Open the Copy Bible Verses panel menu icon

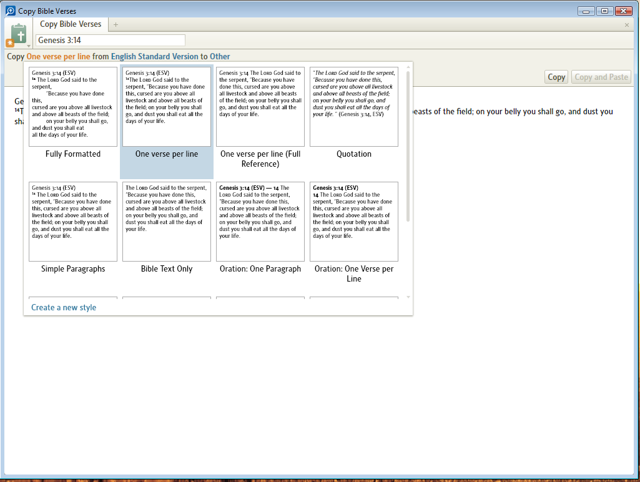tap(18, 35)
